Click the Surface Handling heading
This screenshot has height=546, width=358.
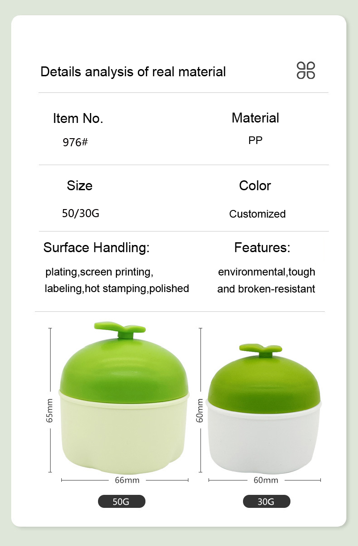[96, 248]
